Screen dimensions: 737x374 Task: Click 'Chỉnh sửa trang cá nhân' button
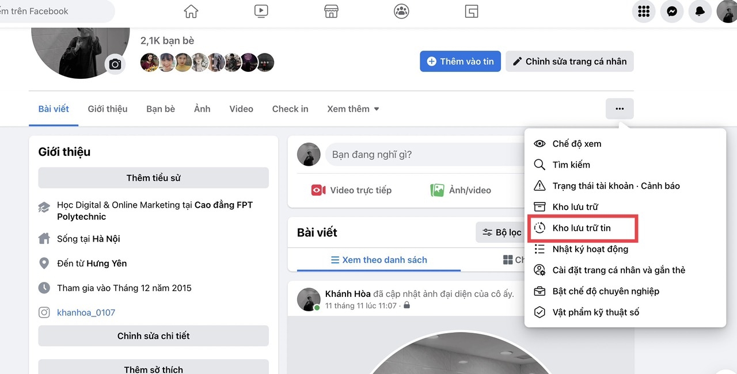pyautogui.click(x=569, y=62)
